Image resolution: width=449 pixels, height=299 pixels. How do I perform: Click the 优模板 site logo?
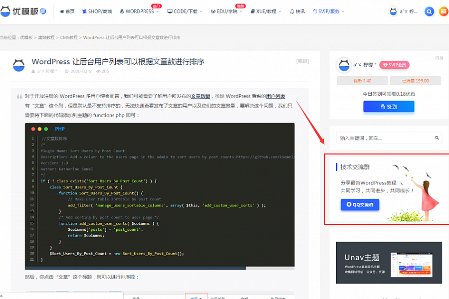click(23, 11)
